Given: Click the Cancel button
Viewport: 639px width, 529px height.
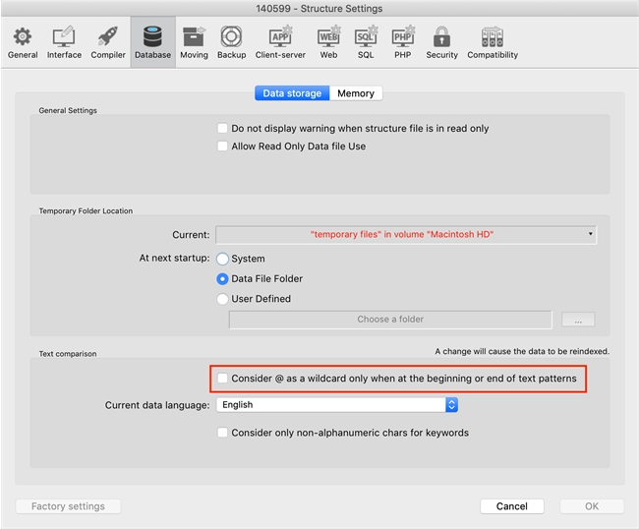Looking at the screenshot, I should pos(511,506).
